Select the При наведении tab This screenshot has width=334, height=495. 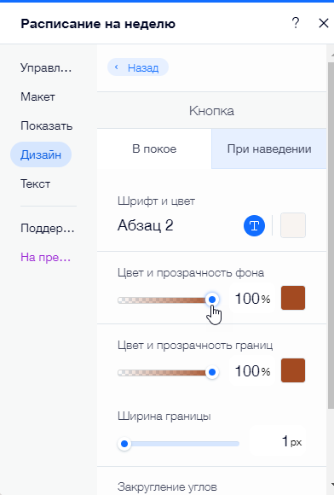coord(269,148)
